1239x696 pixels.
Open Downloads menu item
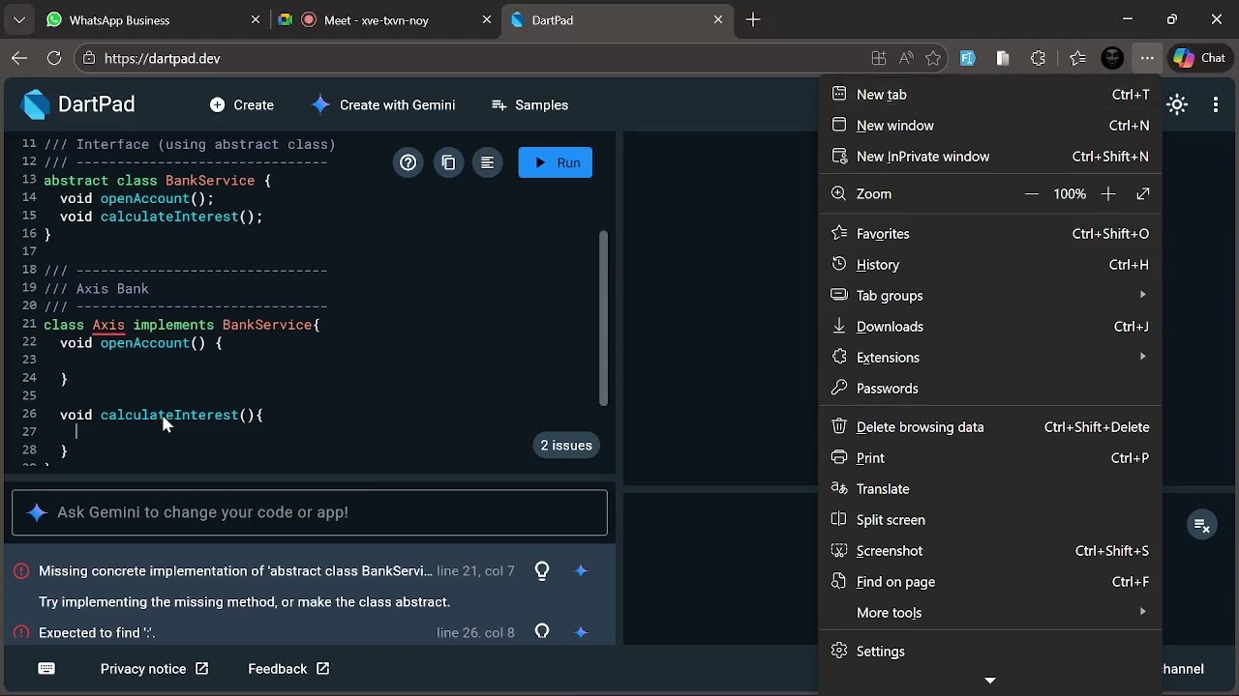tap(990, 327)
